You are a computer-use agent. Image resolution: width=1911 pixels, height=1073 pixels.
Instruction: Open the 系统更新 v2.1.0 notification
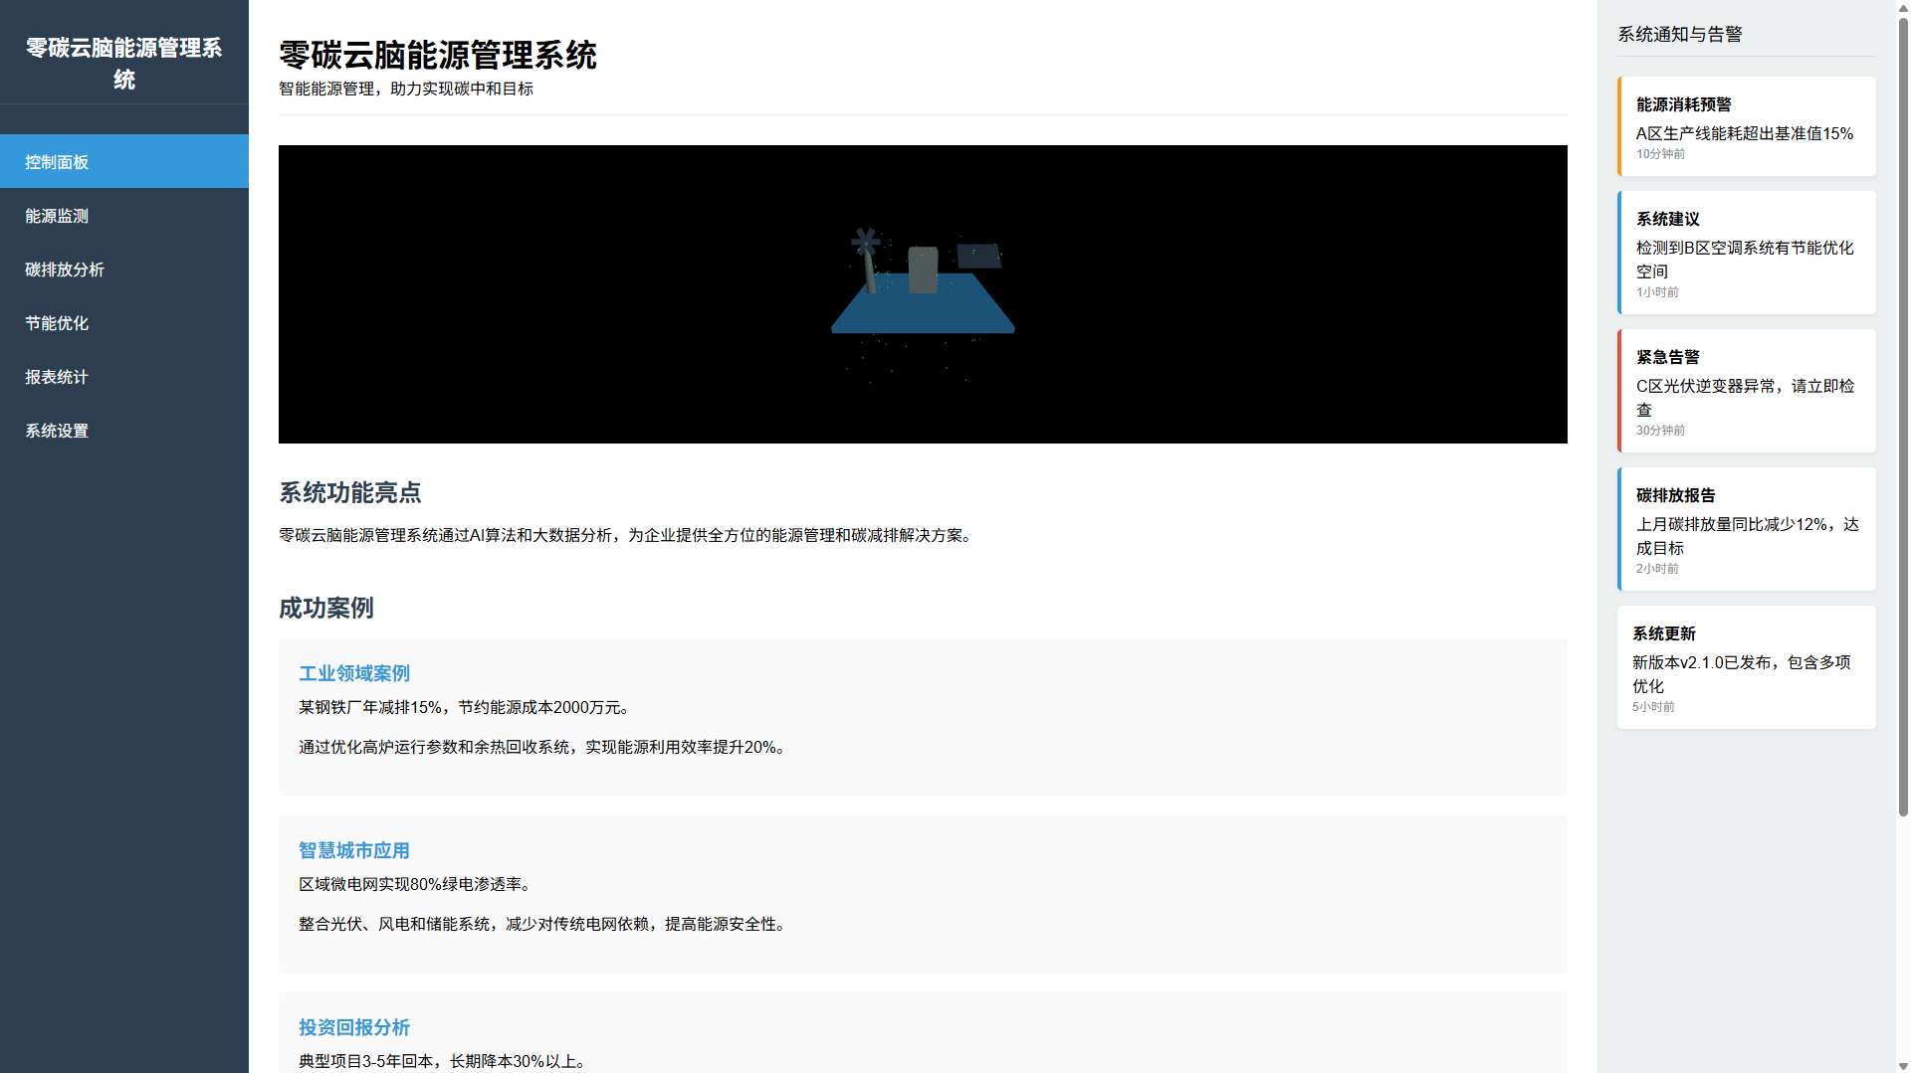click(x=1746, y=667)
